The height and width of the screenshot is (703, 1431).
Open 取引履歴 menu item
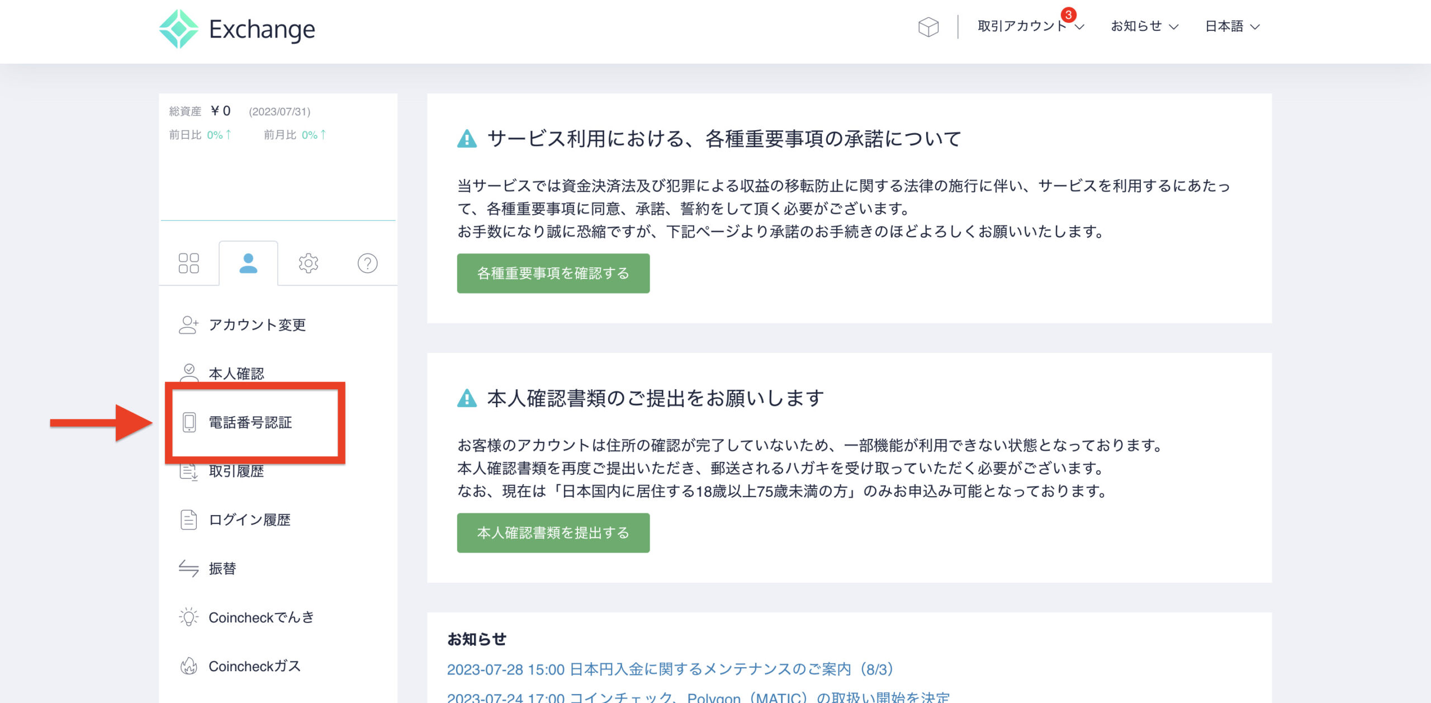tap(221, 471)
